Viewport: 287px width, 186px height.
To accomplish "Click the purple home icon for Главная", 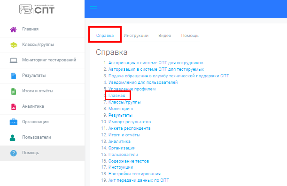I will click(x=13, y=30).
